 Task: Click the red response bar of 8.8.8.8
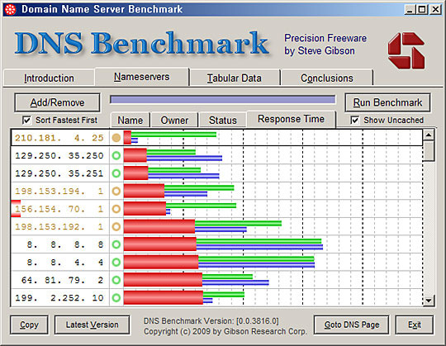click(x=160, y=244)
